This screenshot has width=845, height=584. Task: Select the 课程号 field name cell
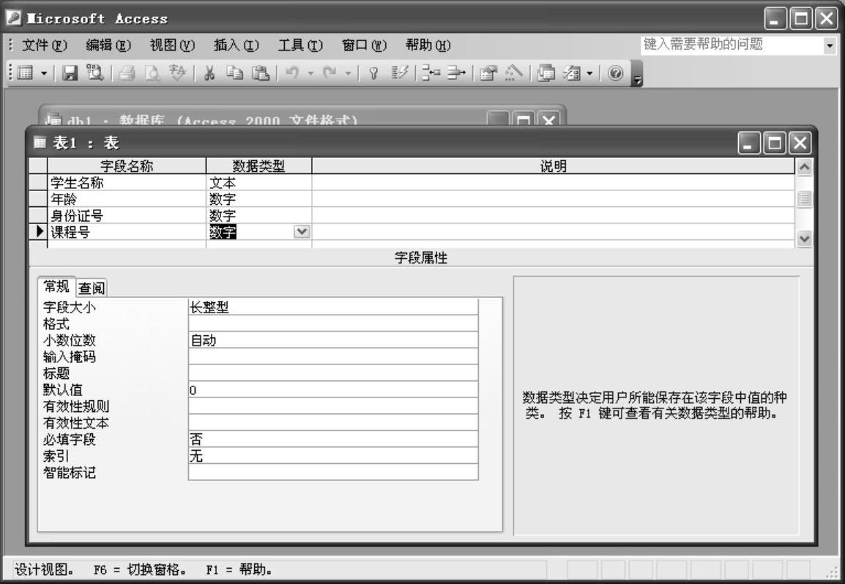127,232
